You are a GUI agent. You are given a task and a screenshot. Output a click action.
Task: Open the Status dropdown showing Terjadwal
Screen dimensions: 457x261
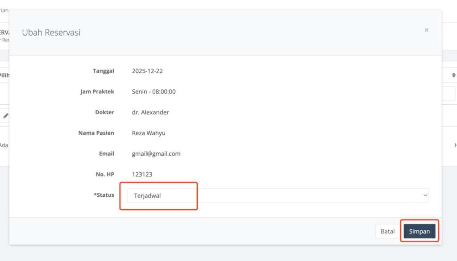(x=277, y=195)
